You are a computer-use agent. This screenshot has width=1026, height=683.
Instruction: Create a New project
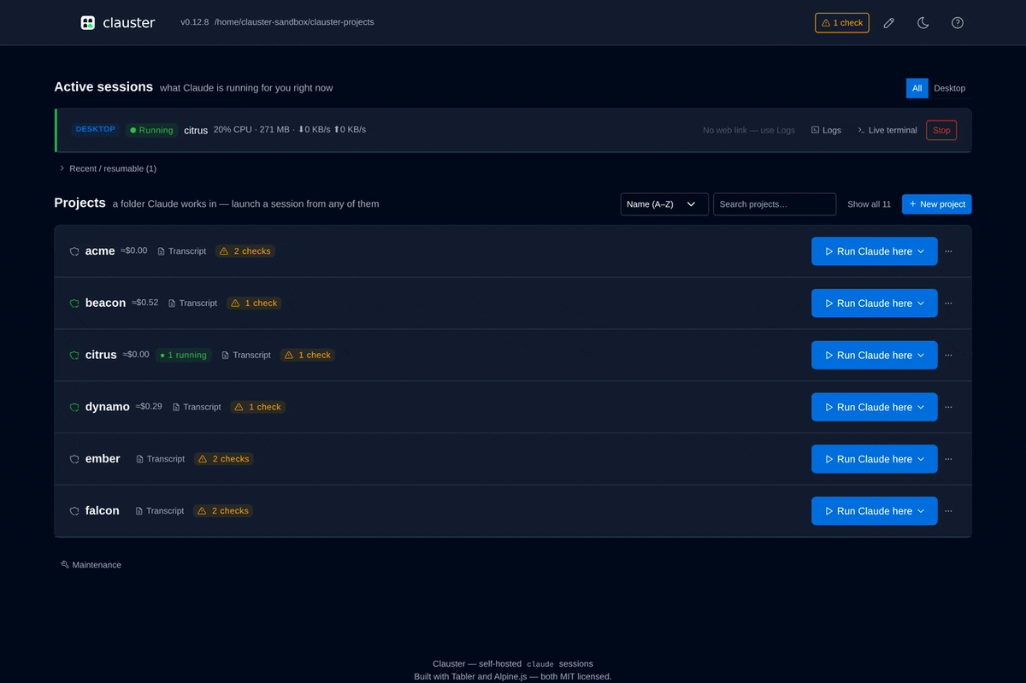(937, 204)
